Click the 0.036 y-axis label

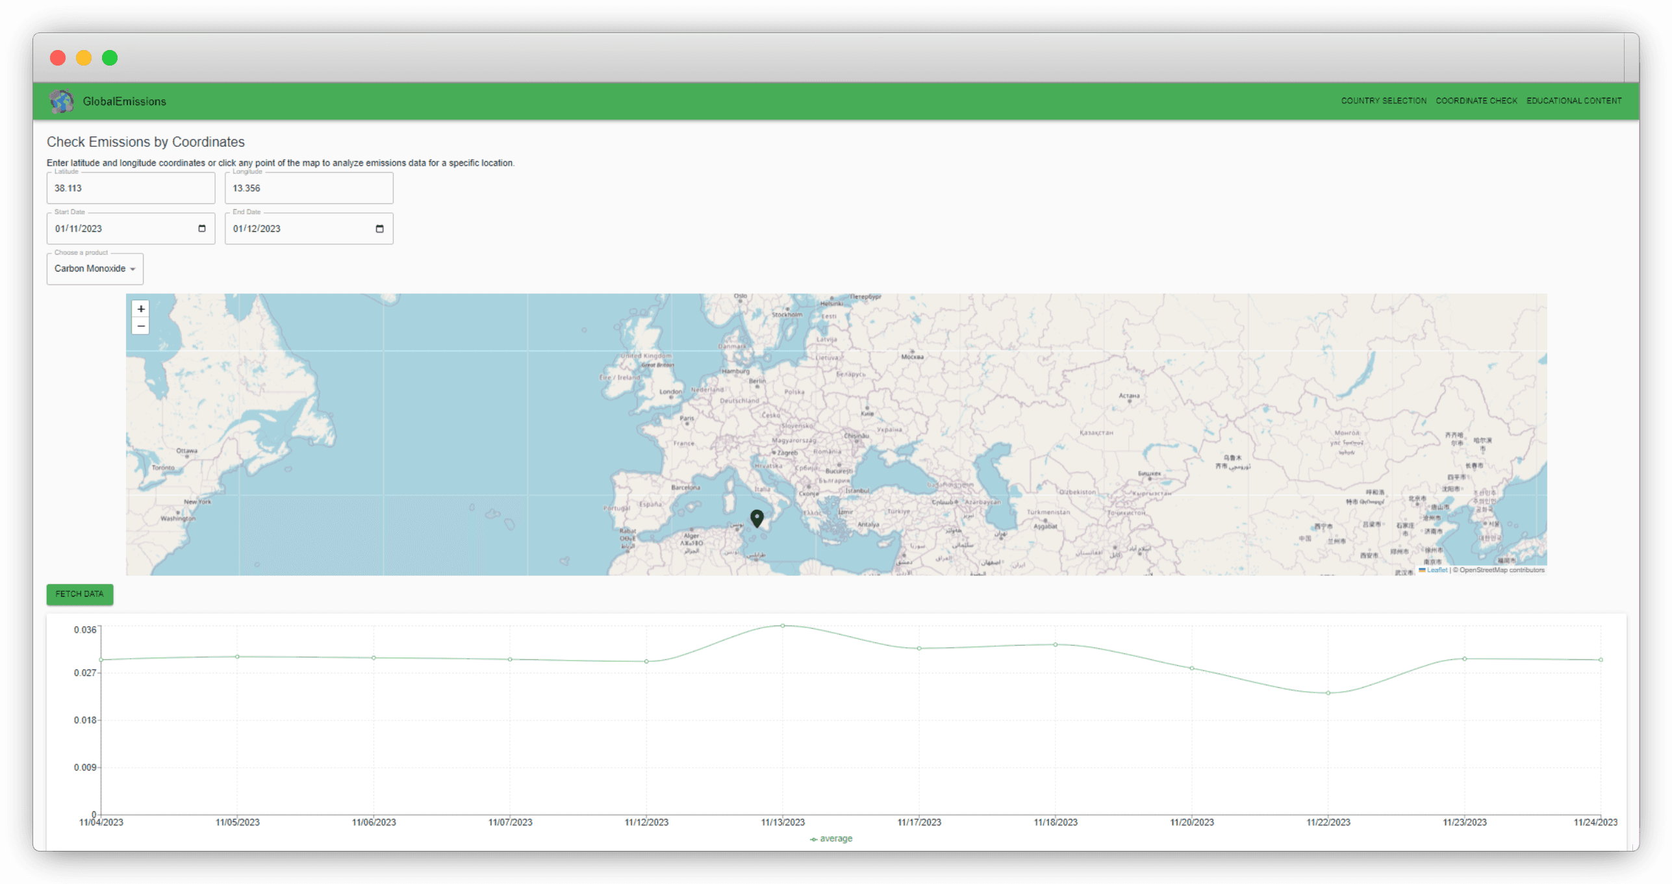[85, 630]
